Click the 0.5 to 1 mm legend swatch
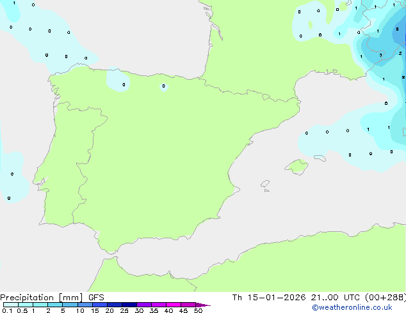This screenshot has width=406, height=313. click(26, 305)
